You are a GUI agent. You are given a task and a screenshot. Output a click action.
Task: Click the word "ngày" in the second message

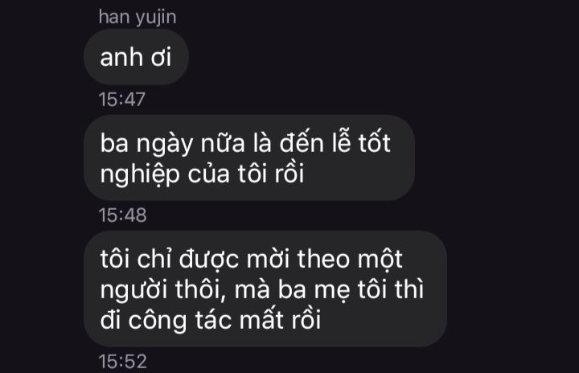[x=165, y=145]
